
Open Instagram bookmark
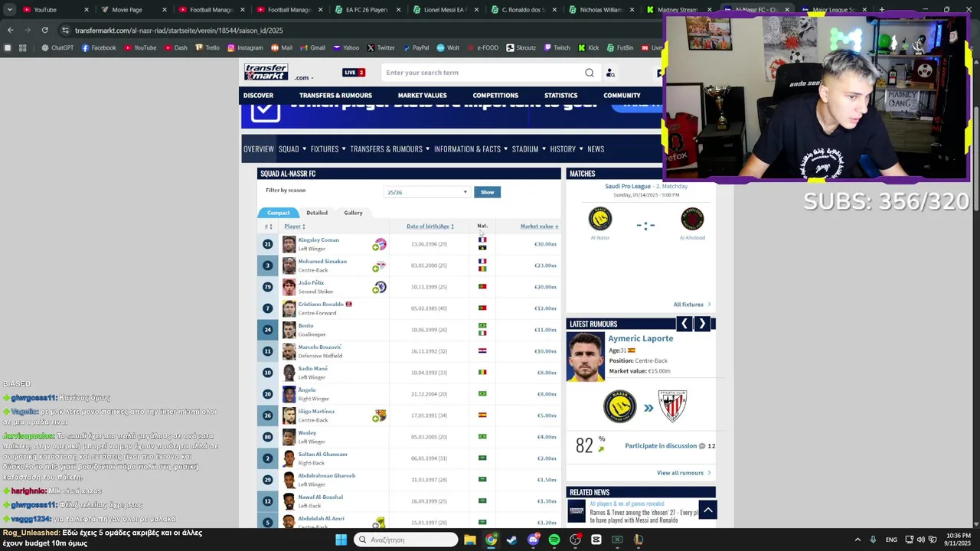click(244, 47)
